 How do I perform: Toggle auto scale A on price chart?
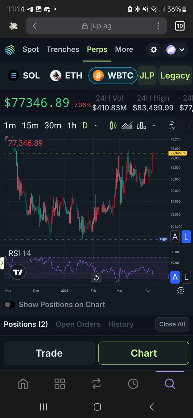[175, 237]
